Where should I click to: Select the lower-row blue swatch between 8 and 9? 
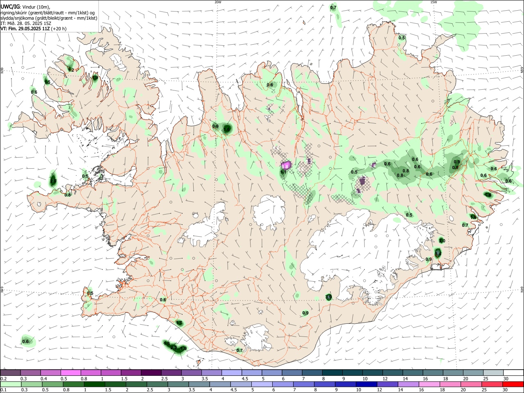click(325, 384)
